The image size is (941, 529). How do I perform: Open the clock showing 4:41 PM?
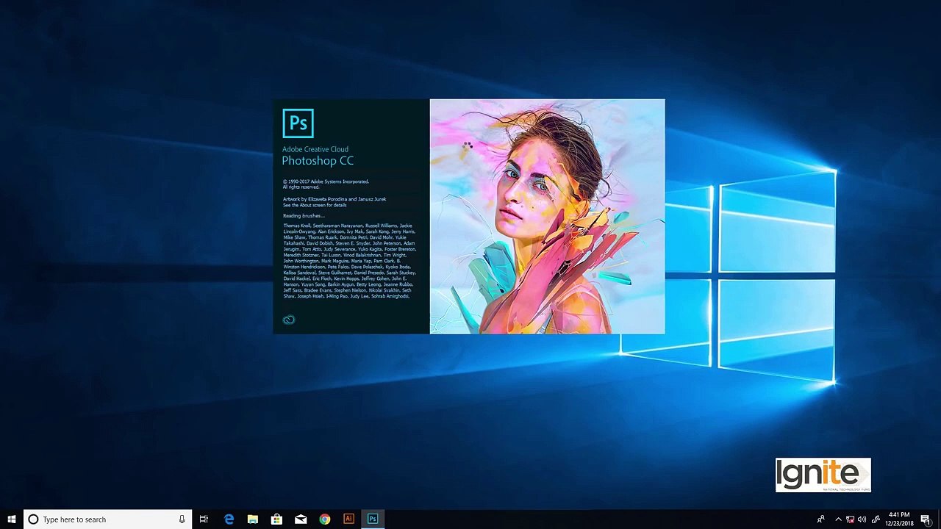click(899, 519)
